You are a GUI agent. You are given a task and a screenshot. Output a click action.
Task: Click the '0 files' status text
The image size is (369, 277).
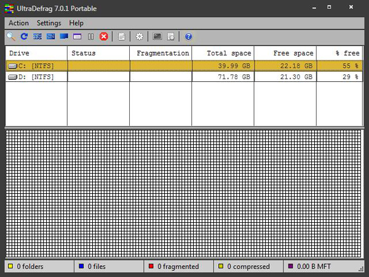coord(97,267)
